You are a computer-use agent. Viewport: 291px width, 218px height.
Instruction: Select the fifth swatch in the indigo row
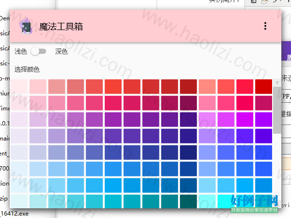pyautogui.click(x=94, y=153)
